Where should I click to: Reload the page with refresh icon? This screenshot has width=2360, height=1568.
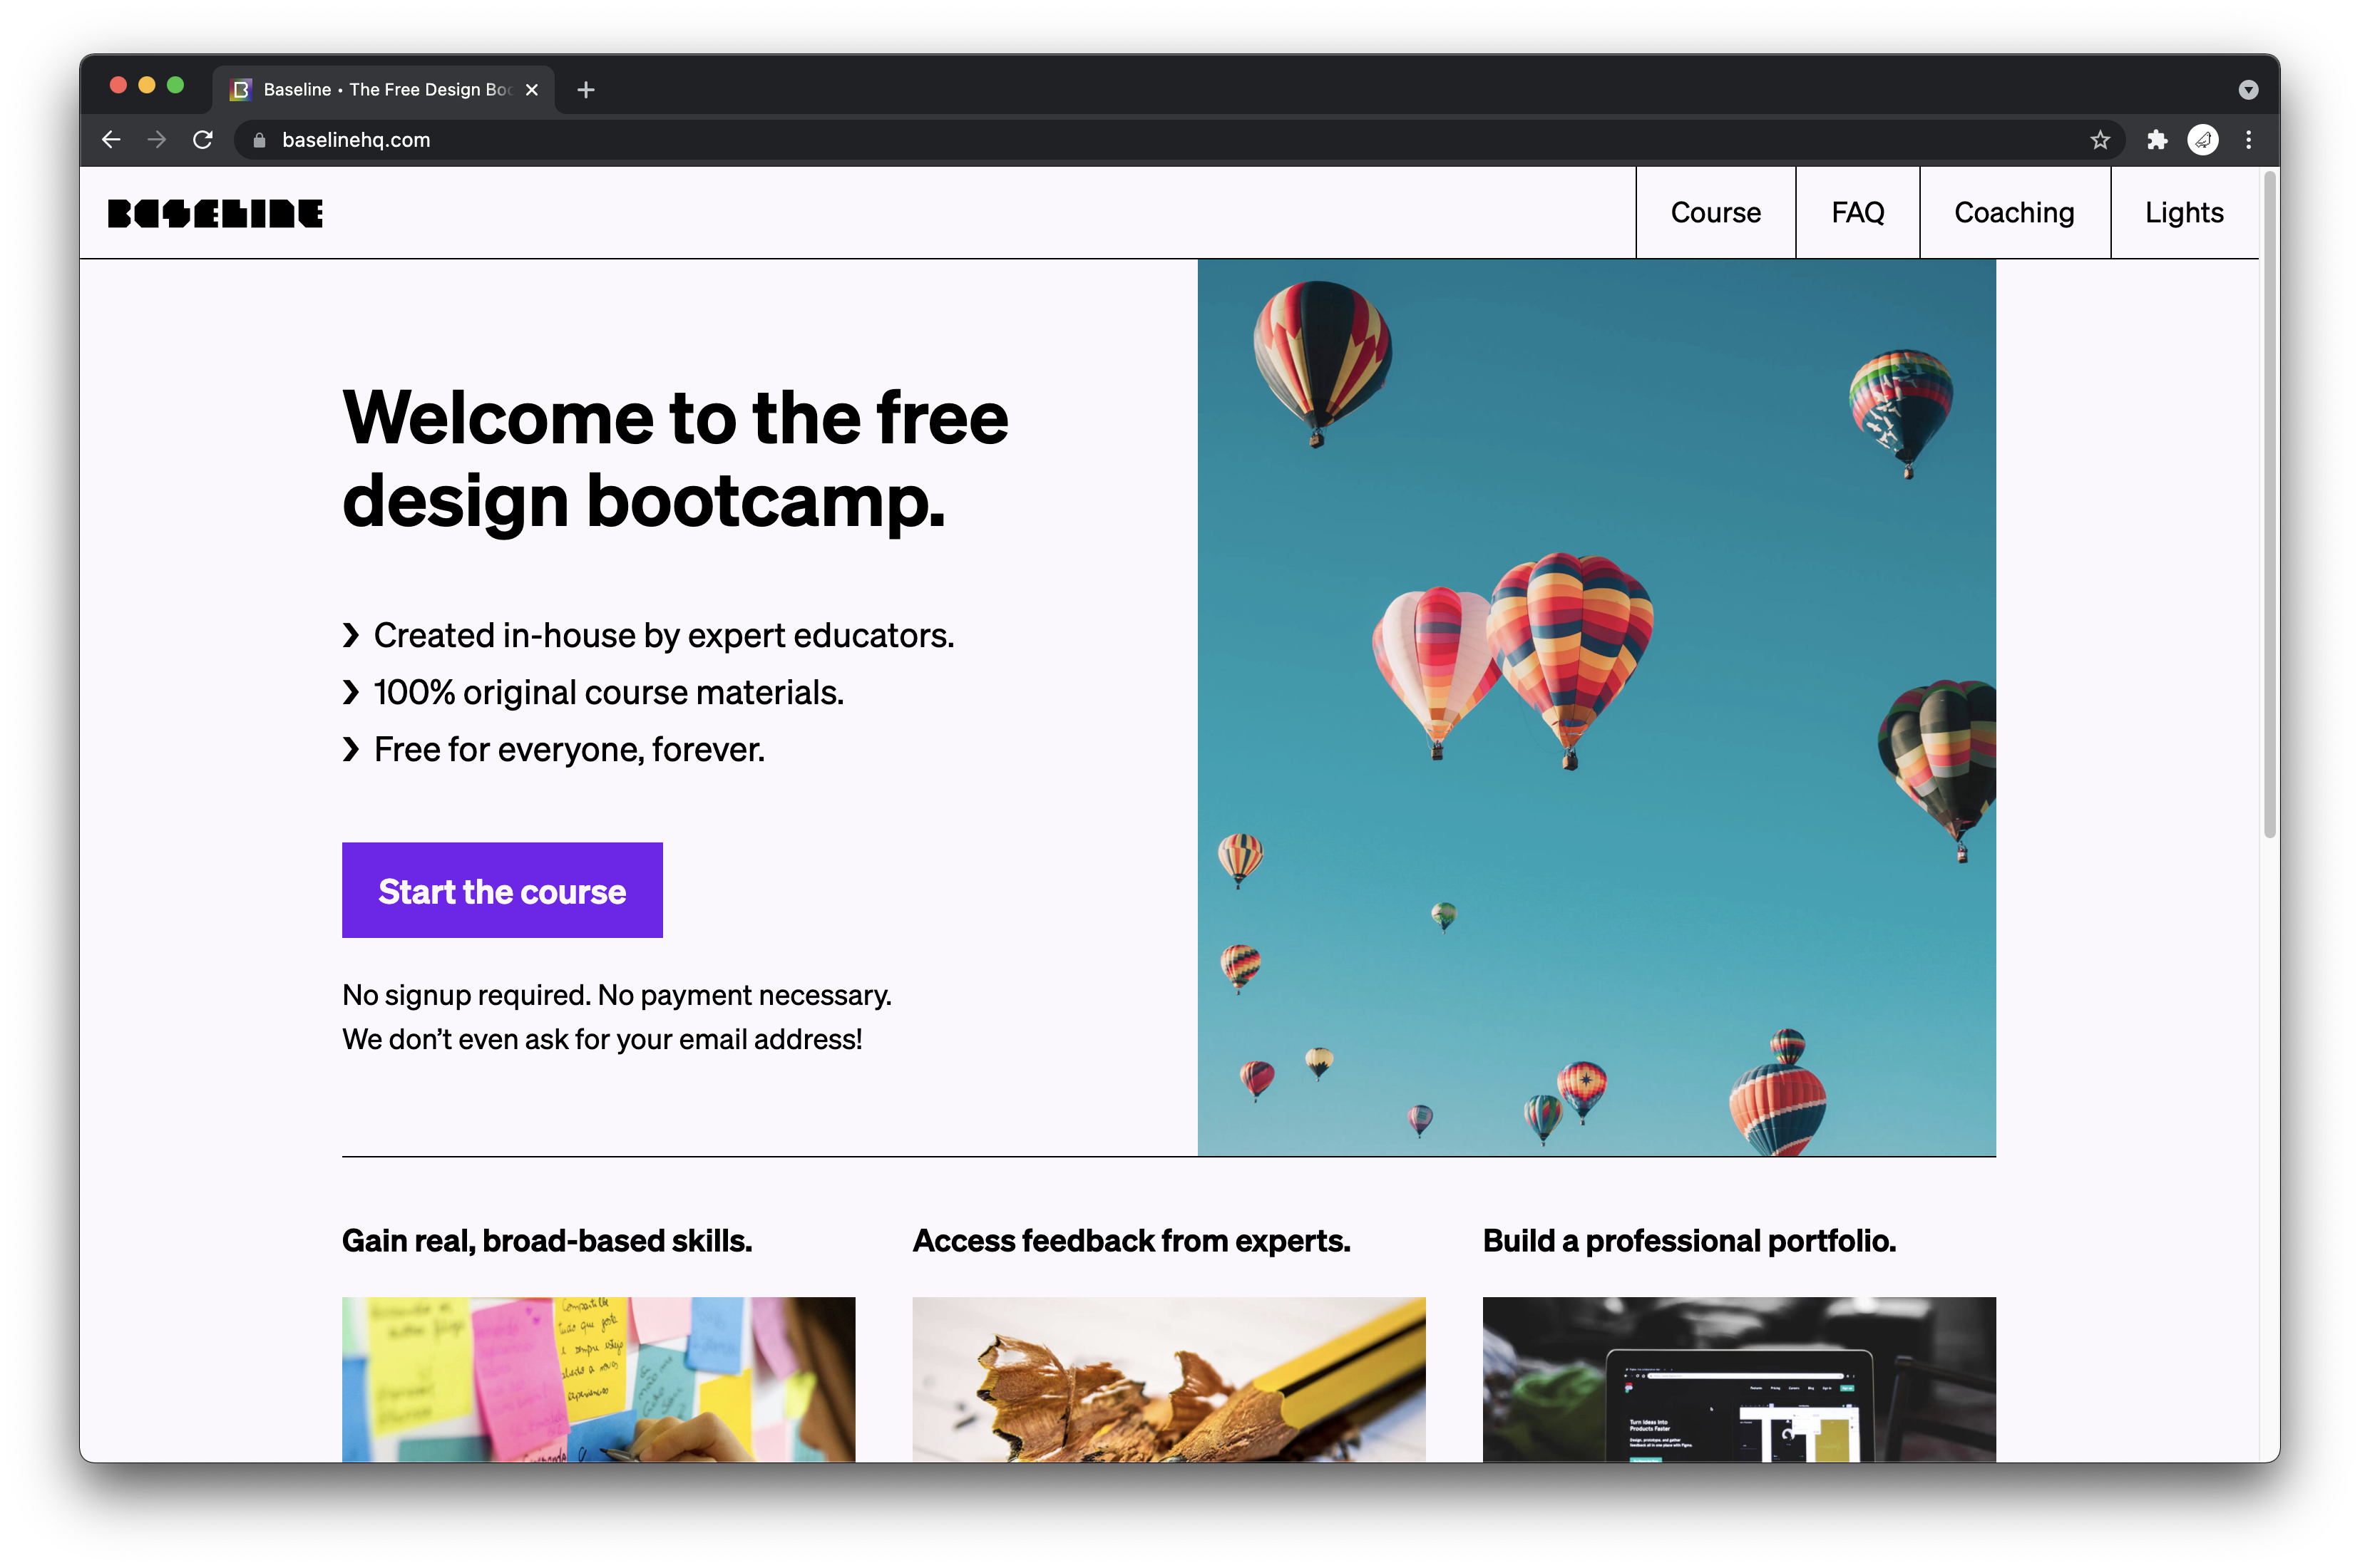(x=203, y=140)
